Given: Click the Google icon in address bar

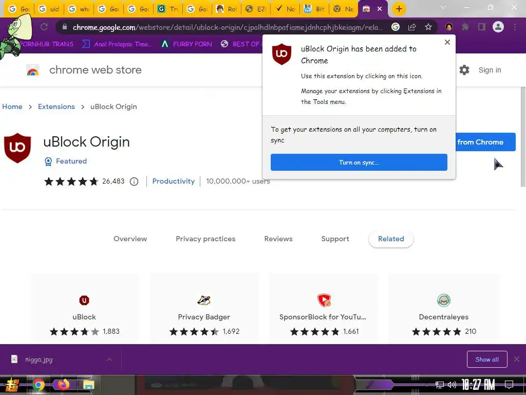Looking at the screenshot, I should click(396, 27).
